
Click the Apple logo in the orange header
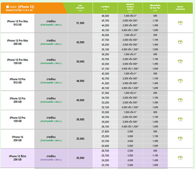pyautogui.click(x=7, y=6)
